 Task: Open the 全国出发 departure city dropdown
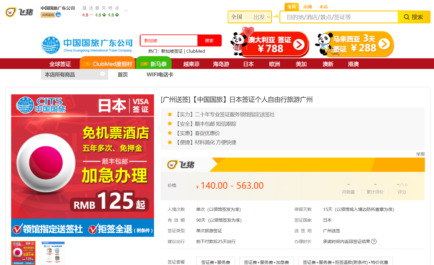(249, 17)
